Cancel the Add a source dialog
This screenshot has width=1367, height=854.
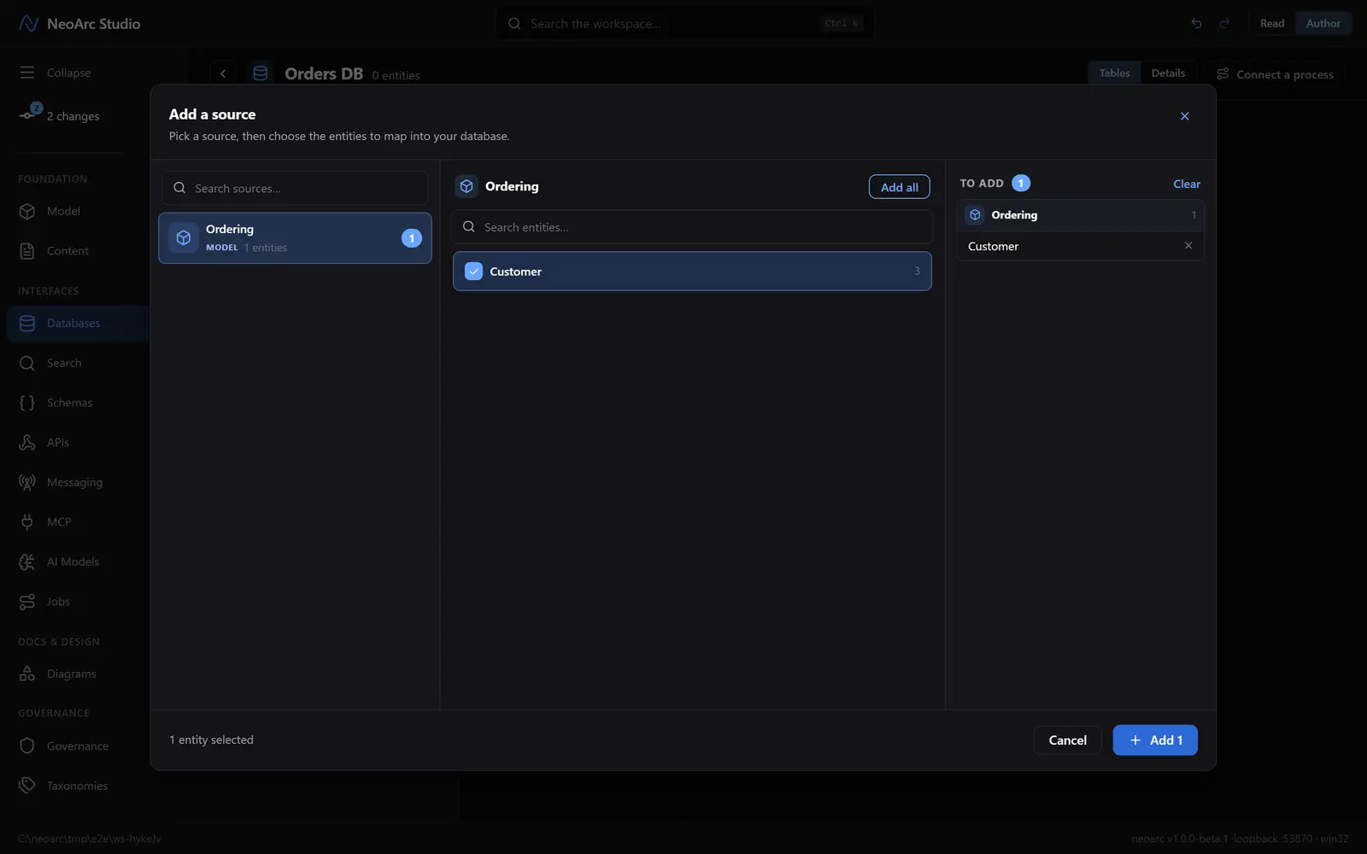pos(1068,740)
